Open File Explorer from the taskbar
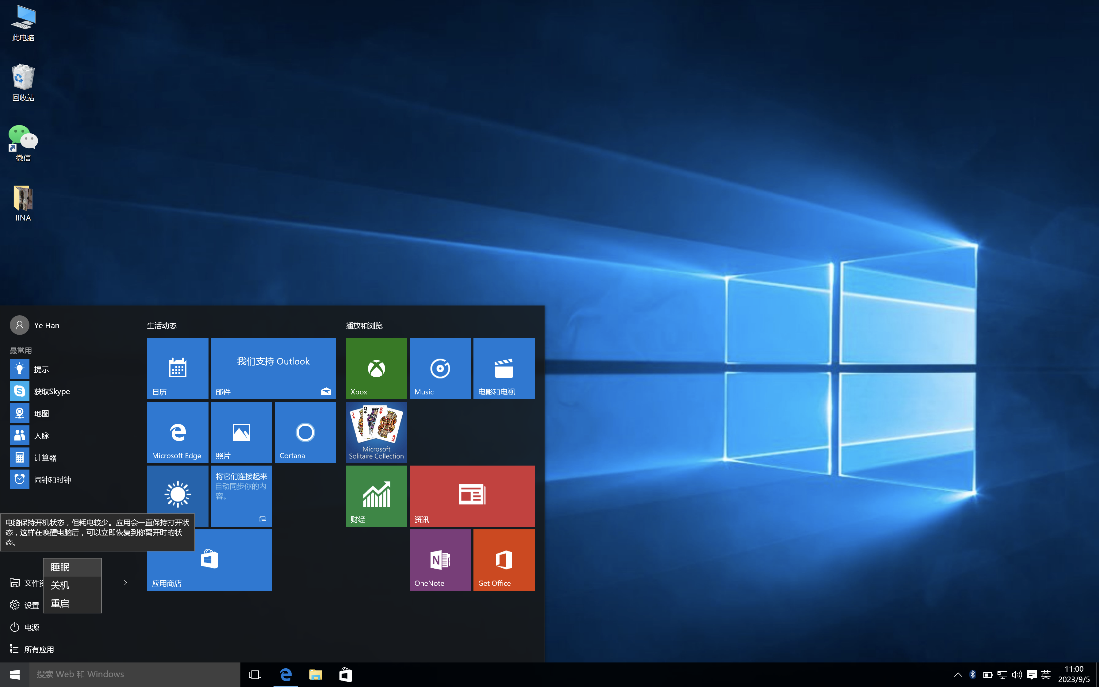 (316, 675)
